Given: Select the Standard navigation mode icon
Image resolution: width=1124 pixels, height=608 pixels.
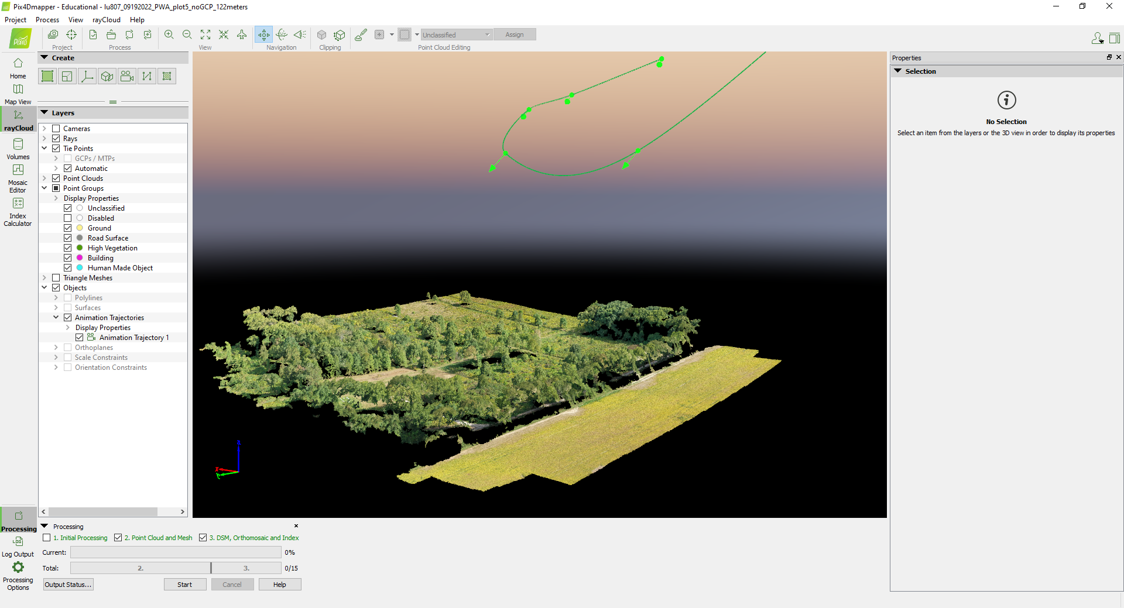Looking at the screenshot, I should point(263,35).
